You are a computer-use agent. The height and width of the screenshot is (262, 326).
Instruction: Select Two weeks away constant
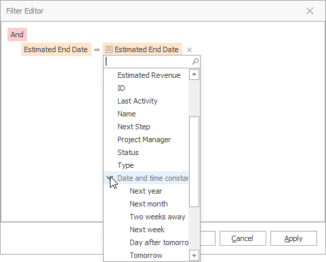pos(146,217)
